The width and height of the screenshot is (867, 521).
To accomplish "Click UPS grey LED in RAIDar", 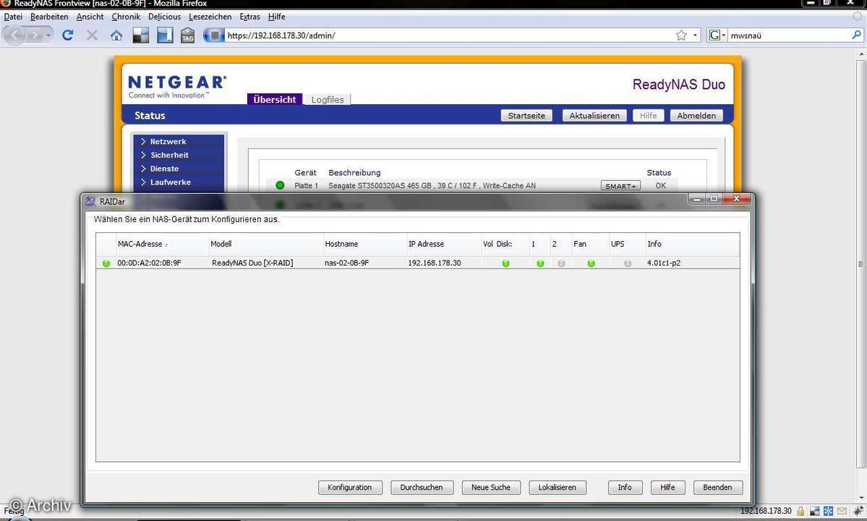I will [x=628, y=263].
